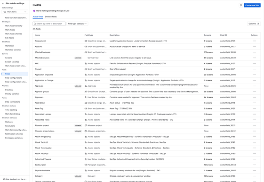Open actions menu for Access Level row
The height and width of the screenshot is (182, 264).
pos(254,41)
